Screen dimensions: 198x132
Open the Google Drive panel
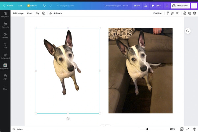click(5, 66)
